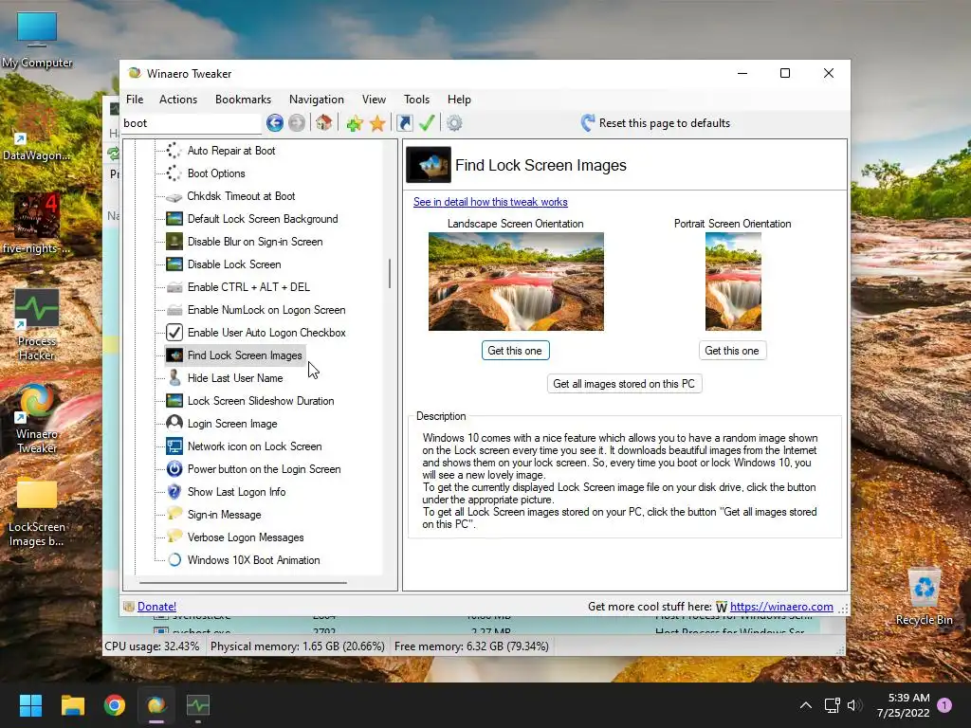
Task: Select Default Lock Screen Background icon
Action: click(174, 219)
